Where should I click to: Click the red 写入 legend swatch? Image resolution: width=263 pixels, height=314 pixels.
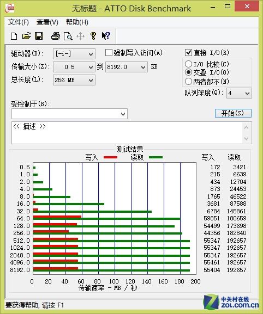(110, 157)
